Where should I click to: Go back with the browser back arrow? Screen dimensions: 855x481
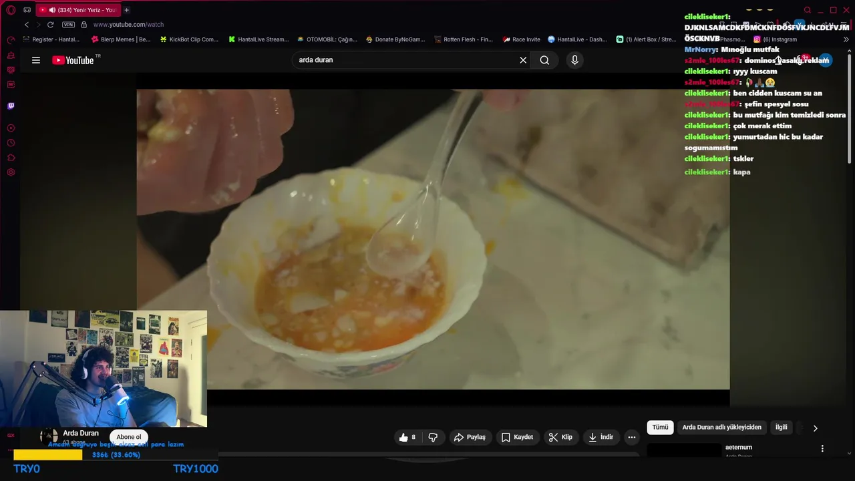click(x=27, y=25)
